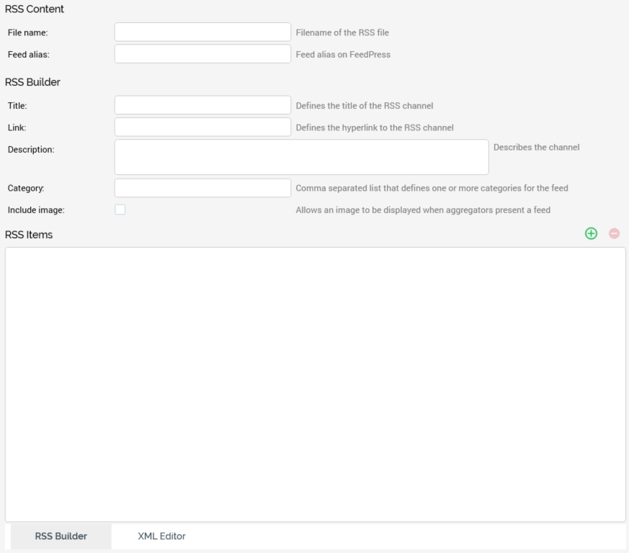629x553 pixels.
Task: Click the "Describes the channel" help text
Action: point(536,148)
